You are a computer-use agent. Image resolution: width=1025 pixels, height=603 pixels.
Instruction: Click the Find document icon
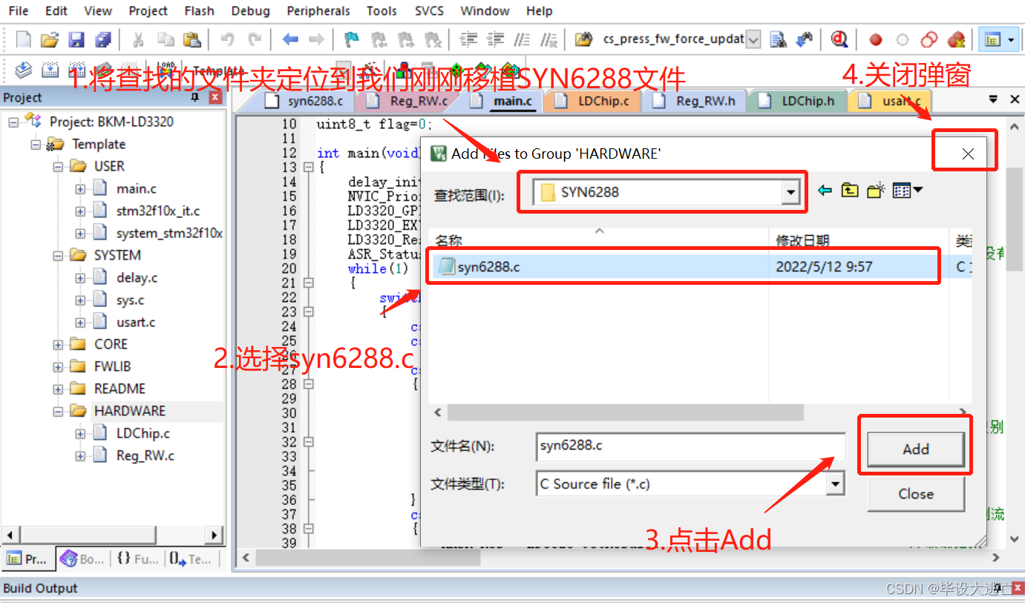(778, 39)
